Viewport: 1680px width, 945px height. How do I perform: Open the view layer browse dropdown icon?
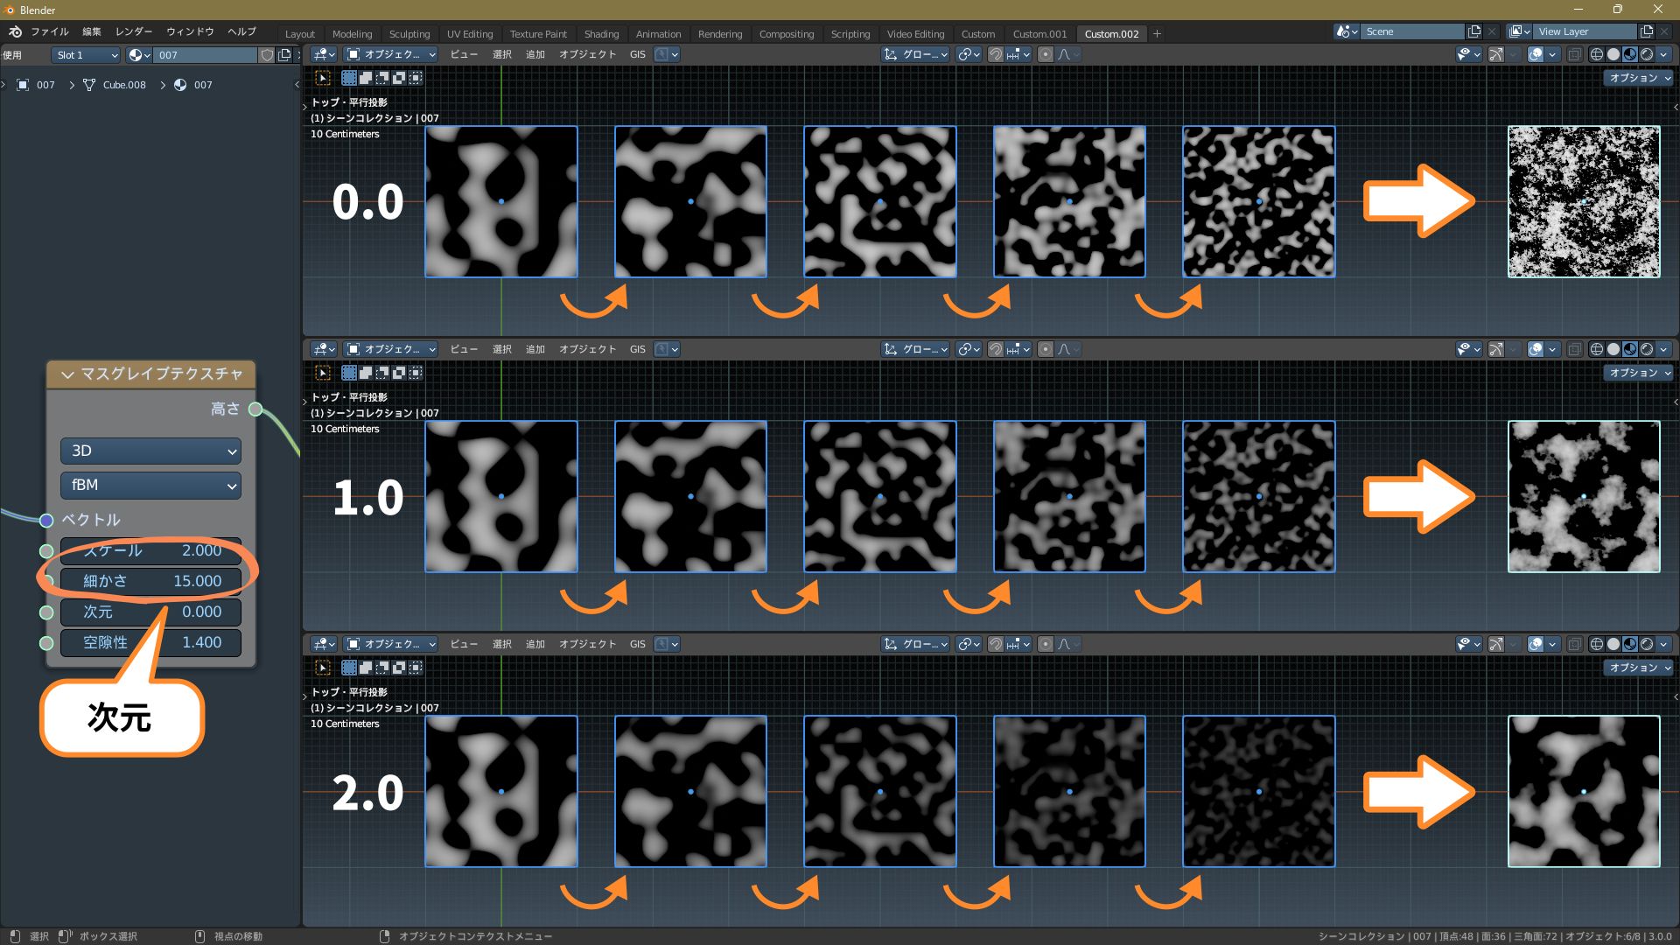[1520, 31]
